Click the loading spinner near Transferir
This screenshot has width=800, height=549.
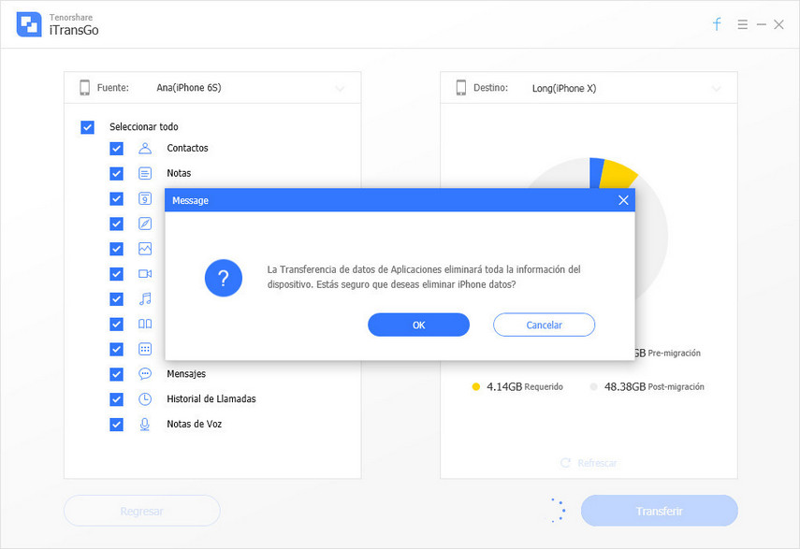559,510
